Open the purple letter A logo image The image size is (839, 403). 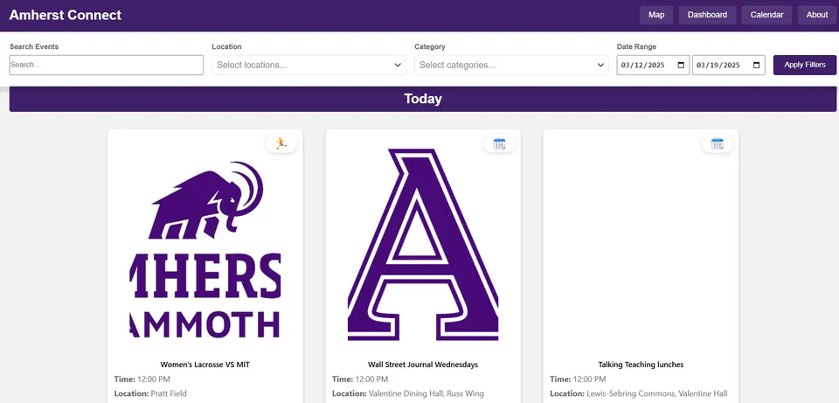pos(423,245)
